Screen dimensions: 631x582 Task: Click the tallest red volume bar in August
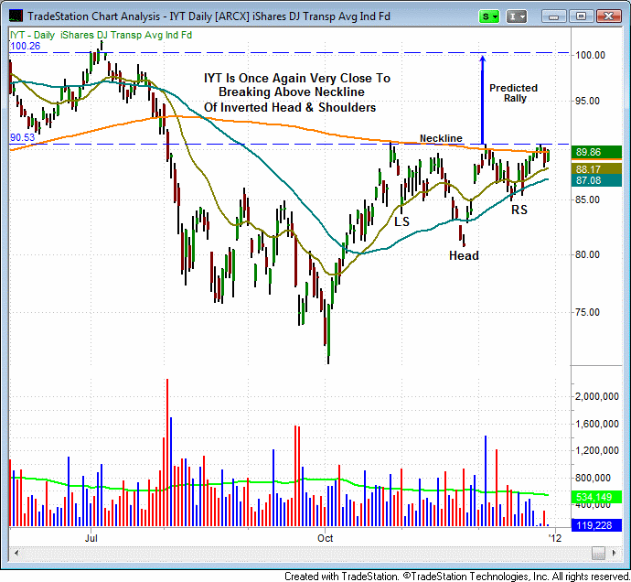(x=167, y=452)
